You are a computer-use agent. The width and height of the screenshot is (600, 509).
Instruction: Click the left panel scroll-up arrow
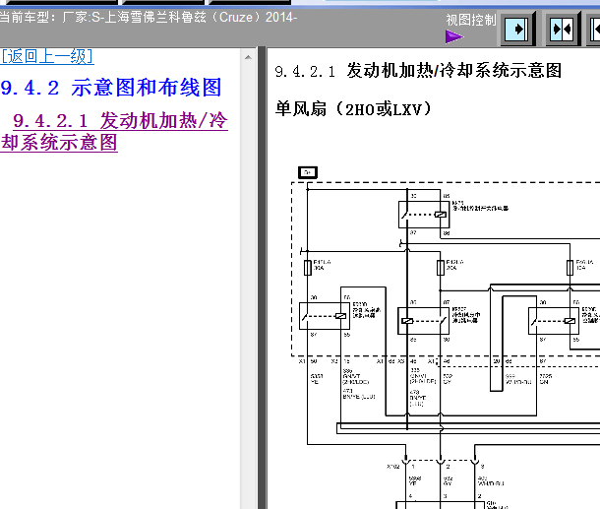click(248, 57)
